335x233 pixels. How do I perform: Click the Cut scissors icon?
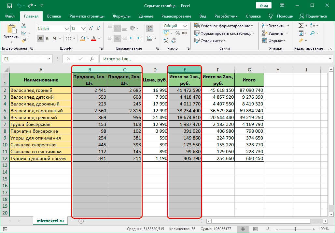click(24, 26)
